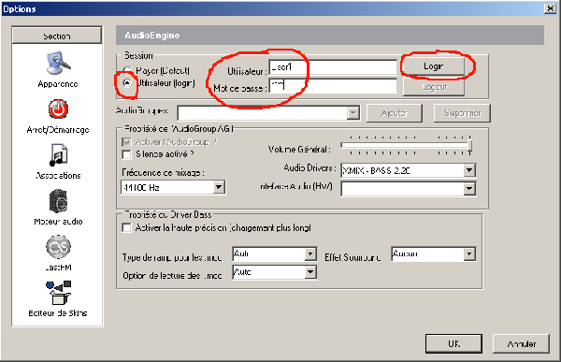Enable the haute précision checkbox
Viewport: 561px width, 362px height.
coord(126,227)
